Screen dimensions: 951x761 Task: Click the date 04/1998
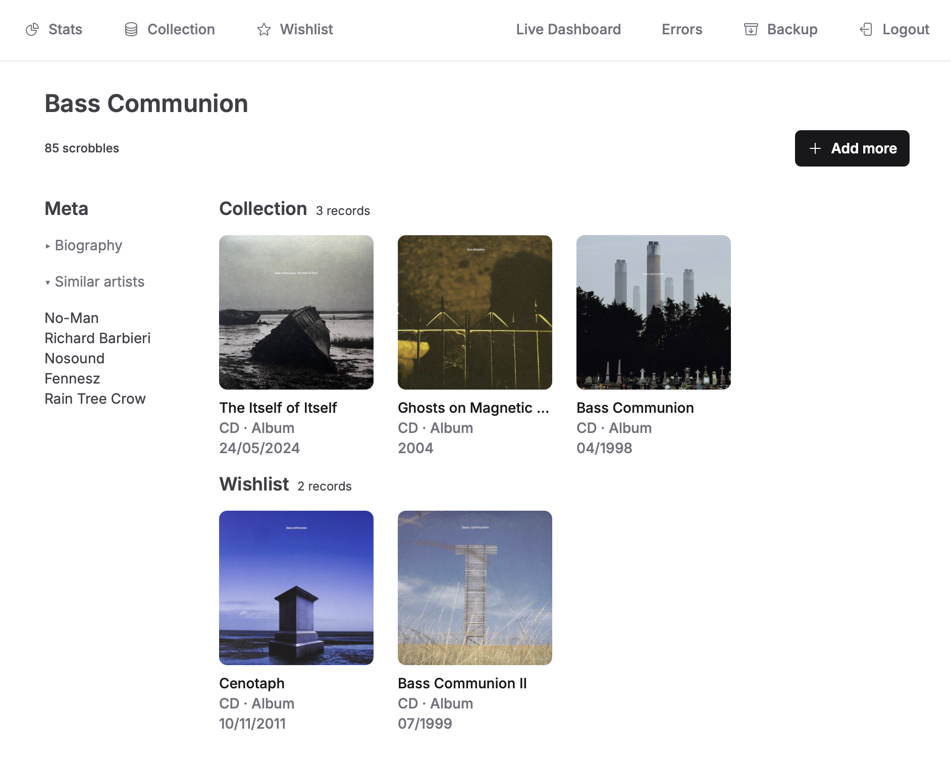pos(604,448)
